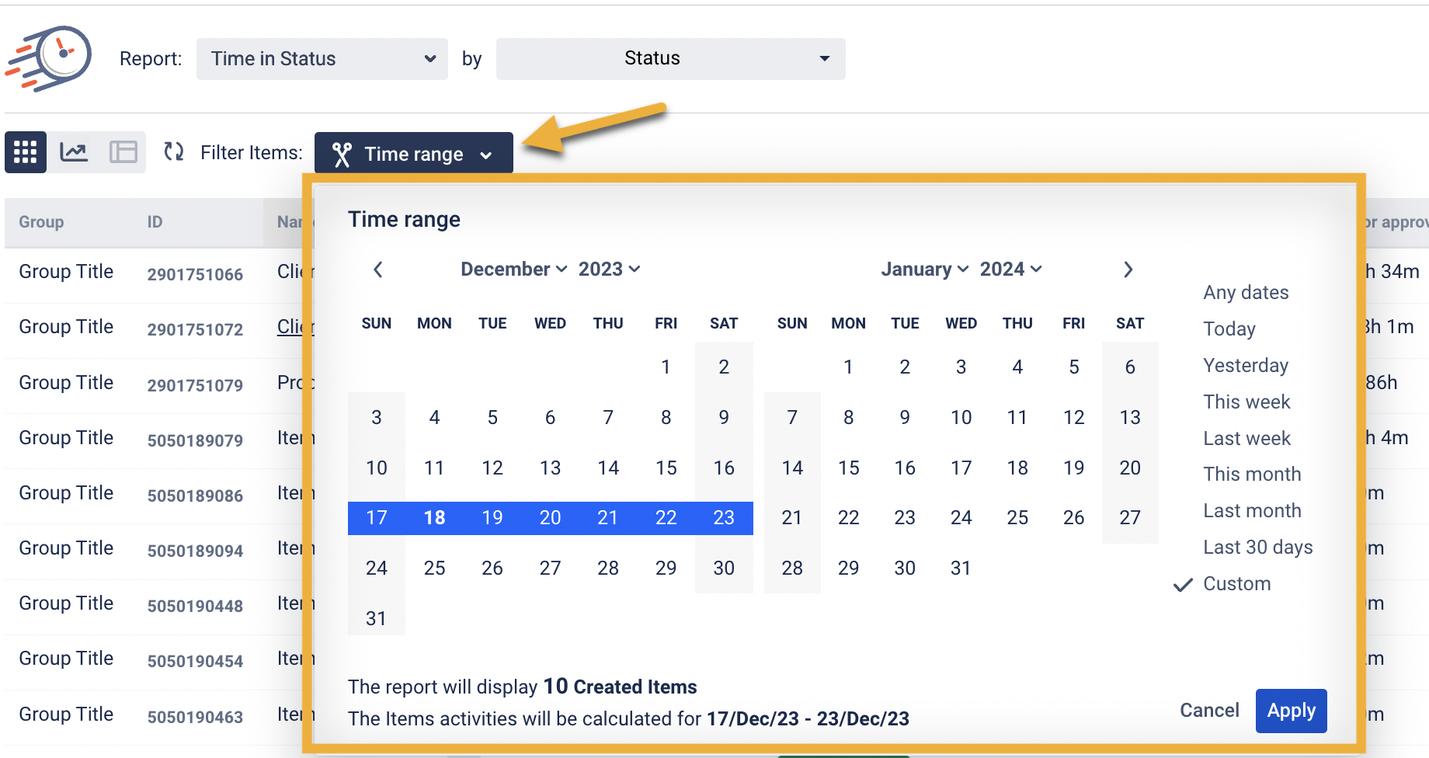Go to previous month with left arrow
Viewport: 1429px width, 758px height.
(378, 269)
